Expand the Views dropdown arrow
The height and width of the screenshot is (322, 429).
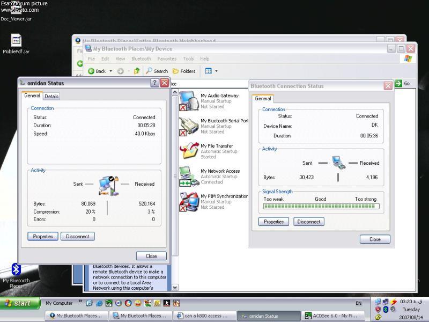tap(217, 71)
